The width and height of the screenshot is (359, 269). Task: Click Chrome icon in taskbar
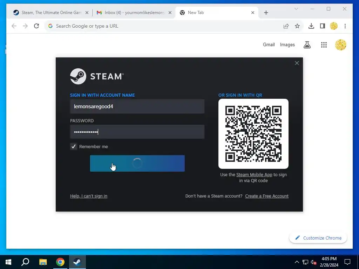coord(60,262)
